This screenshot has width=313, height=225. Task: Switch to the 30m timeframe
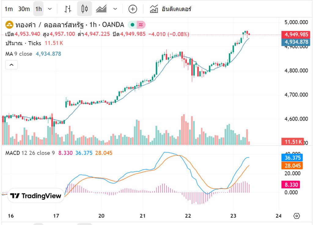point(24,9)
